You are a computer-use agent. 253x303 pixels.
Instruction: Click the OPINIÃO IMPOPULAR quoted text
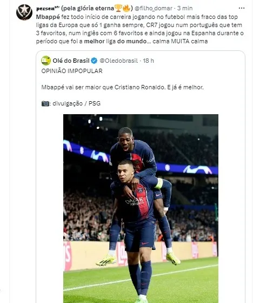coord(72,71)
